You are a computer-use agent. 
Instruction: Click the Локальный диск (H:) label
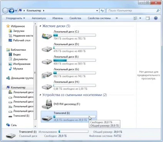tap(67, 82)
